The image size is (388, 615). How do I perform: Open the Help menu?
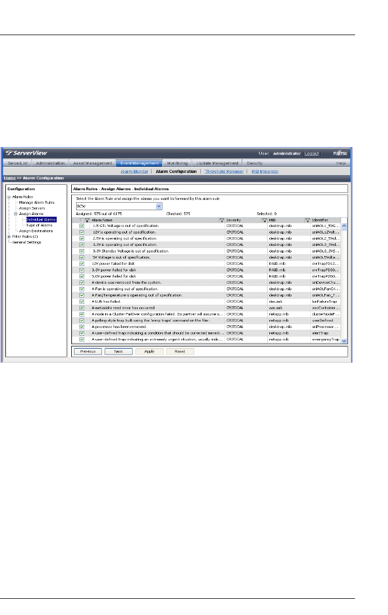(341, 163)
